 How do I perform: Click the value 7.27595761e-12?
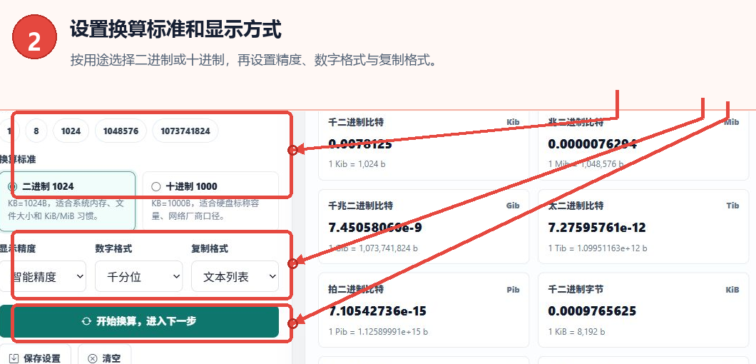pyautogui.click(x=597, y=228)
